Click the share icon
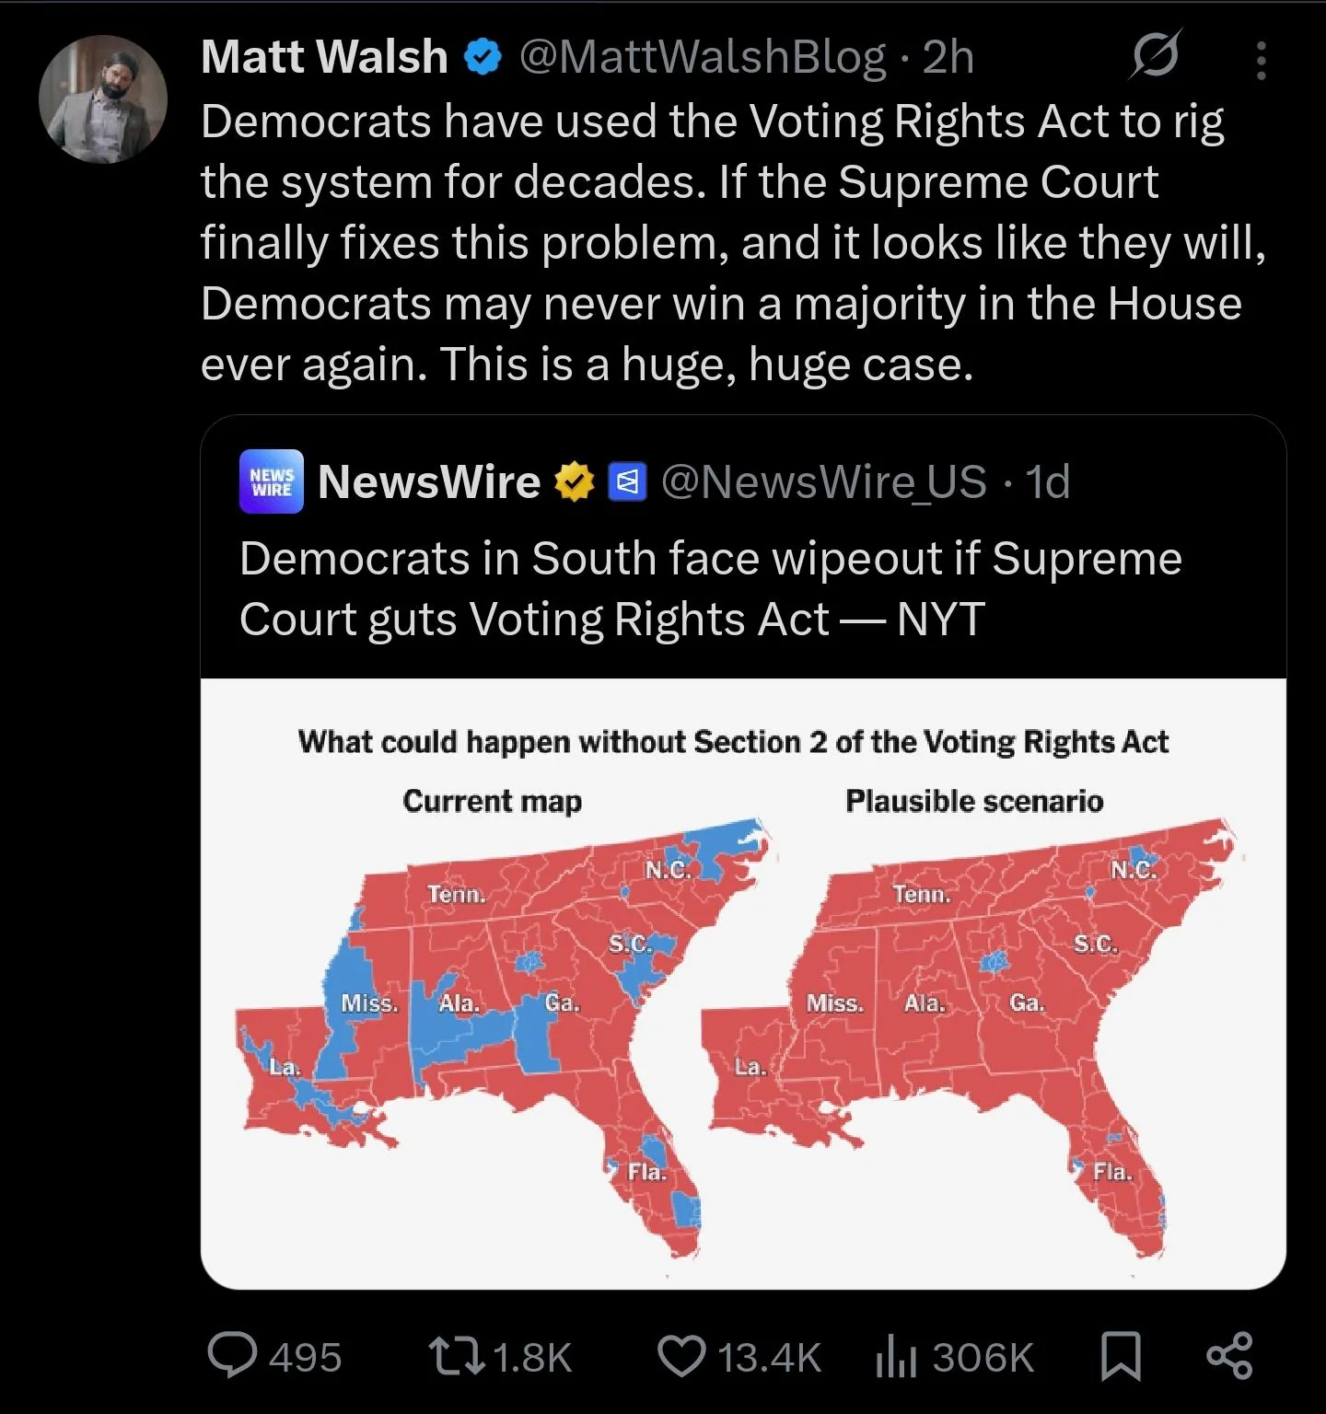Viewport: 1326px width, 1414px height. [x=1229, y=1357]
